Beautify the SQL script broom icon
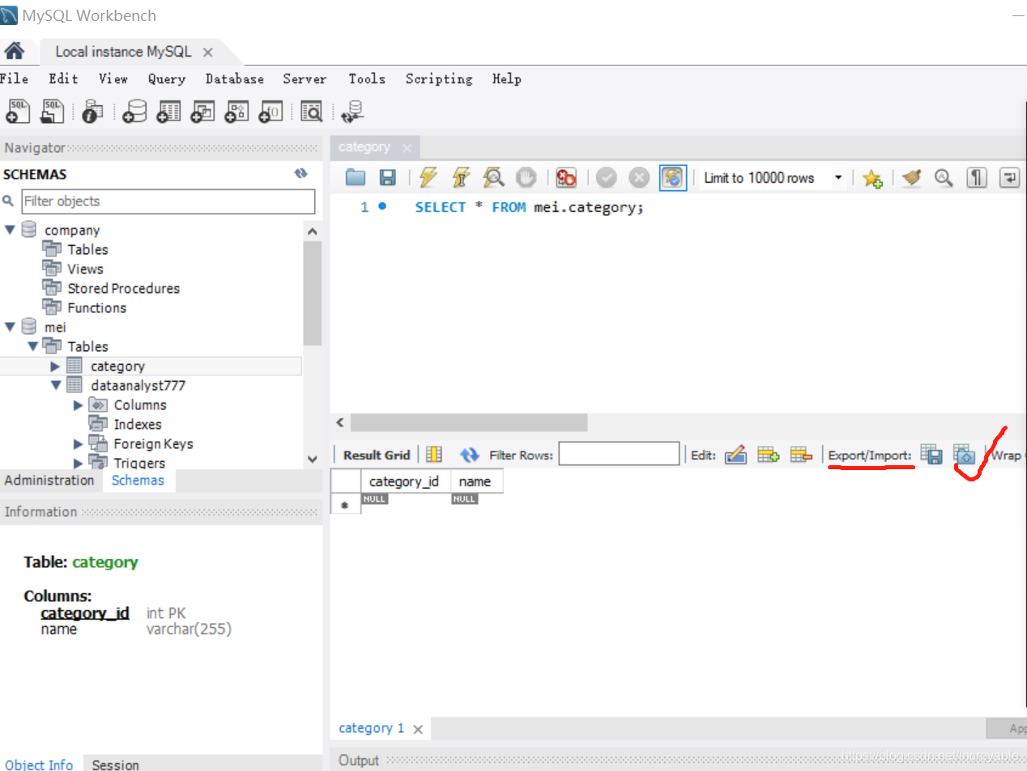Screen dimensions: 1027x771 tap(911, 177)
